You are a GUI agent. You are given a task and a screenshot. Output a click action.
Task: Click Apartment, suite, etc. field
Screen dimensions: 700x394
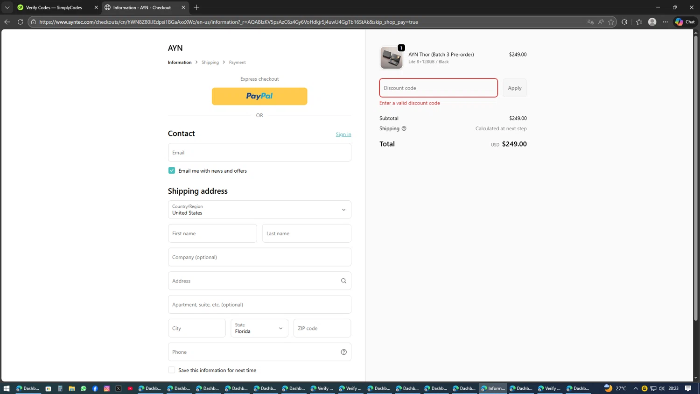pos(259,304)
